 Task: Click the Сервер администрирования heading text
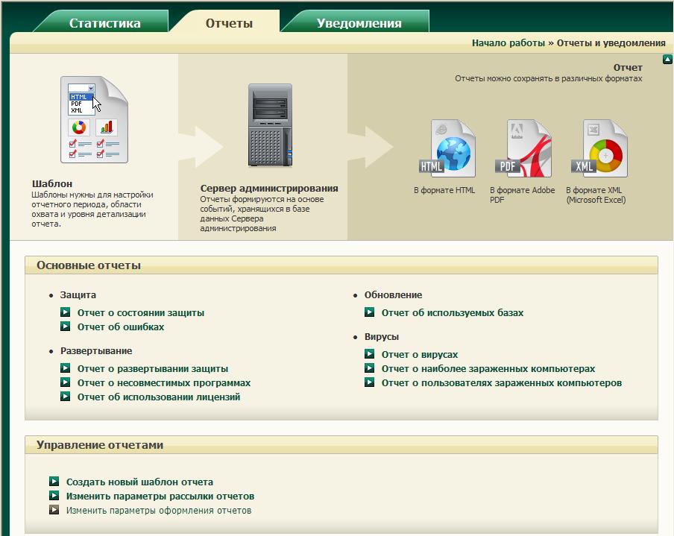point(269,189)
